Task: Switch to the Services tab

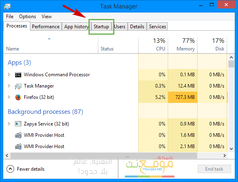Action: pyautogui.click(x=158, y=27)
